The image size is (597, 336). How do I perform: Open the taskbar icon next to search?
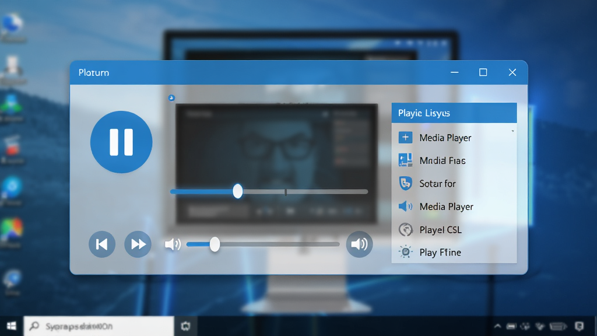click(x=185, y=326)
